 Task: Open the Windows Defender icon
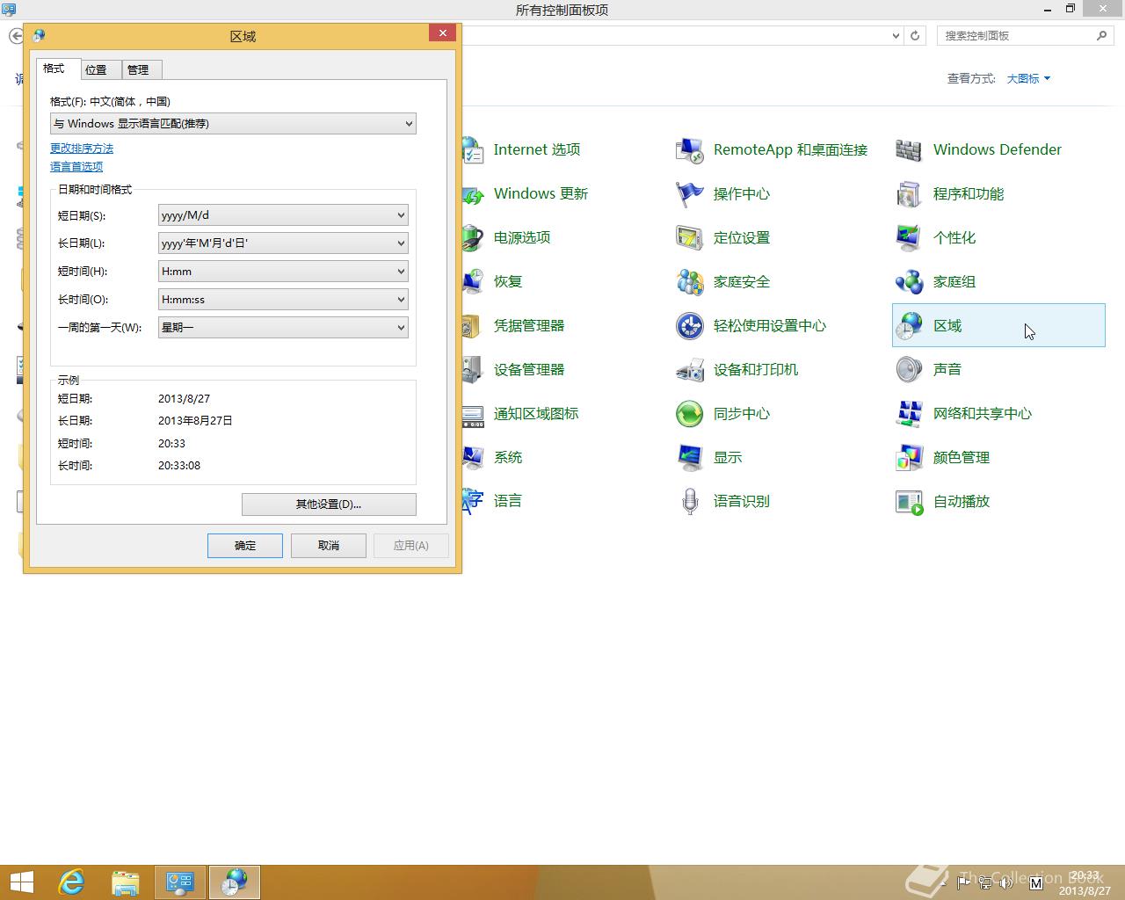(x=910, y=149)
